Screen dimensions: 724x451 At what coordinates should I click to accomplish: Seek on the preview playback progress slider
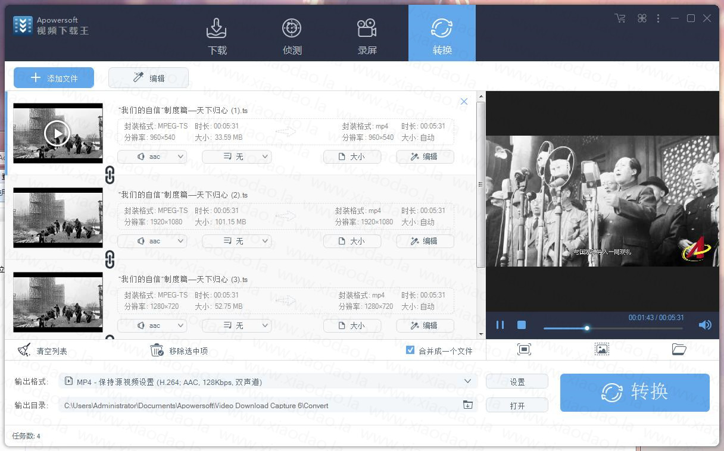pyautogui.click(x=613, y=328)
